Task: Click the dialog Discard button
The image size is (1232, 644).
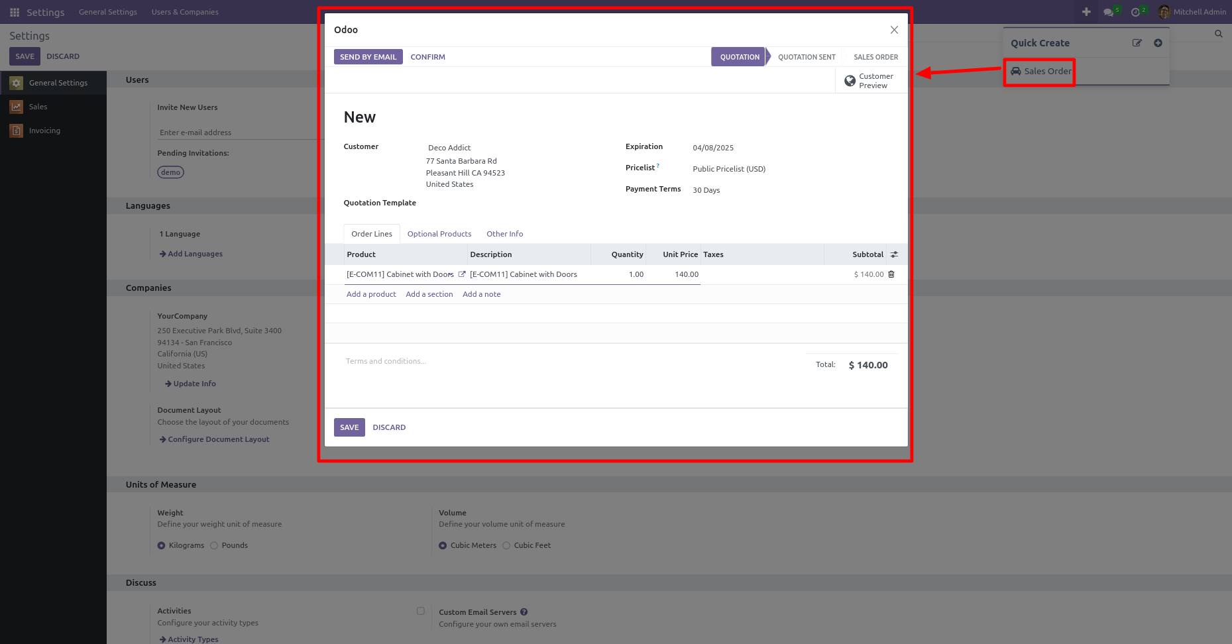Action: click(x=389, y=427)
